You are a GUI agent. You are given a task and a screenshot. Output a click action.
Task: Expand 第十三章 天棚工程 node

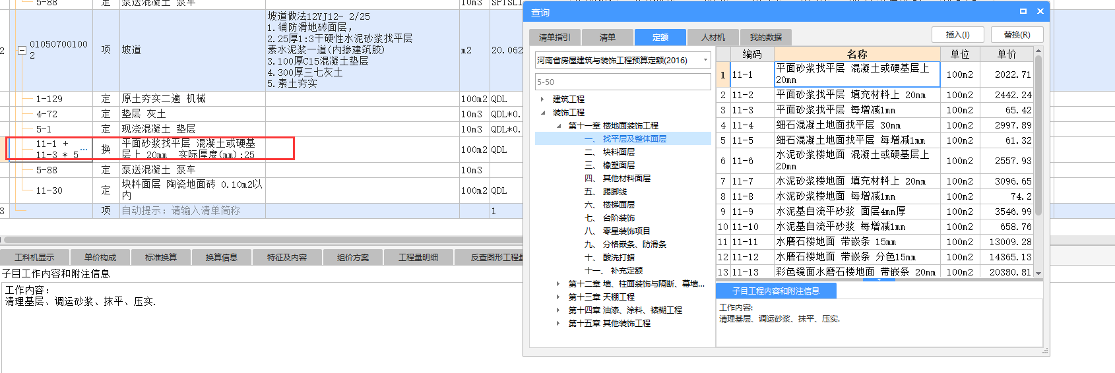pos(558,297)
